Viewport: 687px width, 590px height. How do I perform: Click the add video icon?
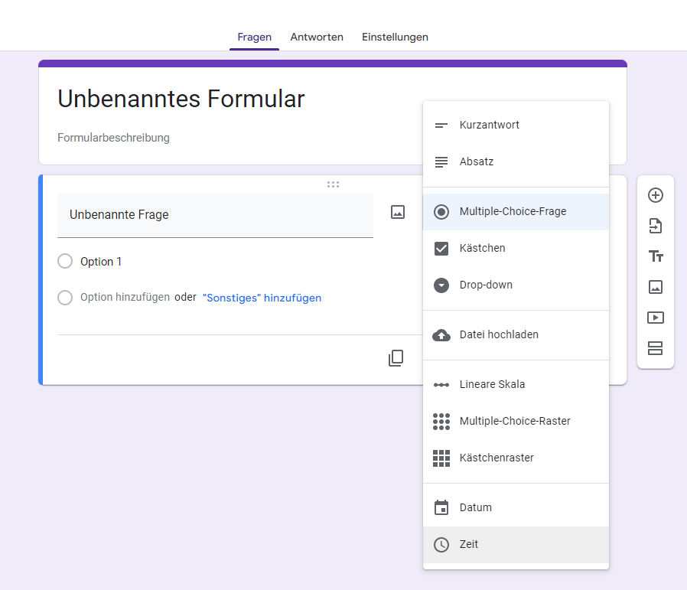click(x=655, y=318)
